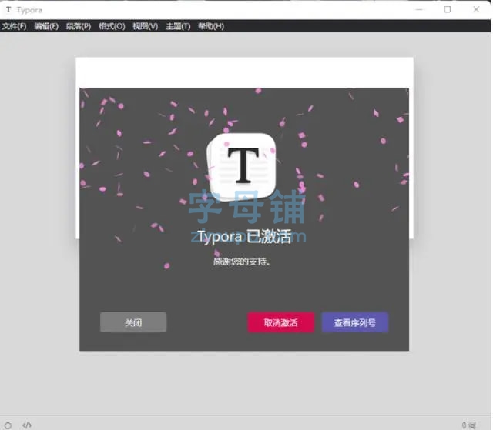Close the Typora window
The width and height of the screenshot is (493, 430).
[x=476, y=10]
